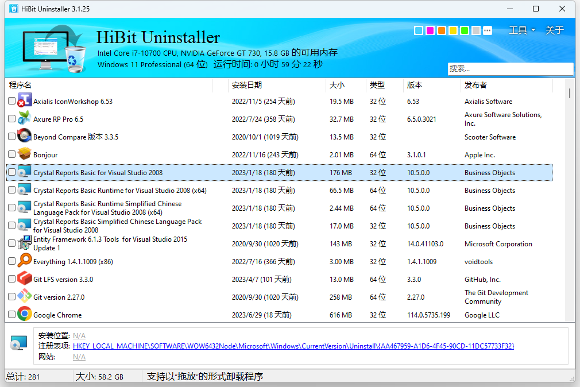Image resolution: width=580 pixels, height=387 pixels.
Task: Click the 安装位置 N/A link
Action: 79,335
